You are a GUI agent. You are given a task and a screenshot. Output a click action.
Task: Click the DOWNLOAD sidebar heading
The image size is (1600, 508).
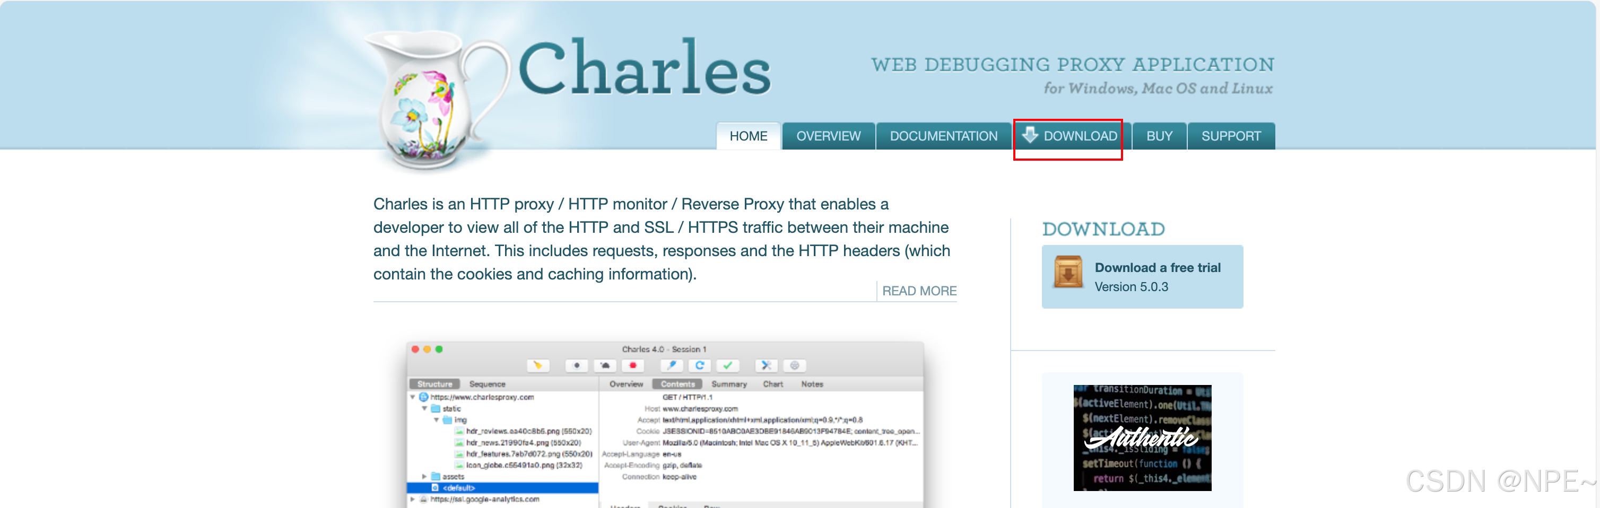[1103, 229]
